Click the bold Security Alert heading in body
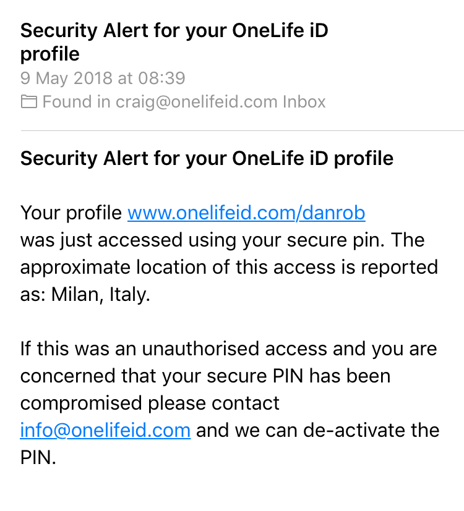The width and height of the screenshot is (464, 511). [207, 159]
